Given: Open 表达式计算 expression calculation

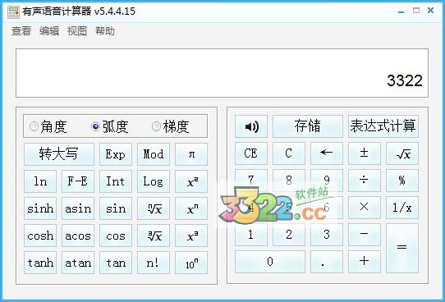Looking at the screenshot, I should (x=383, y=126).
